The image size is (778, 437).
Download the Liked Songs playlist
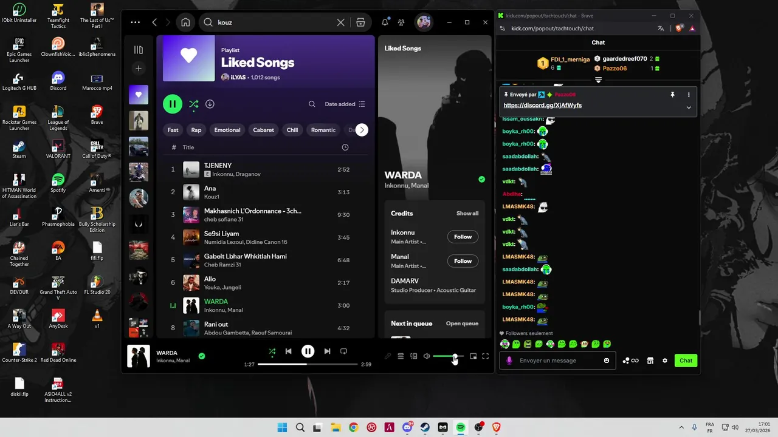point(210,104)
